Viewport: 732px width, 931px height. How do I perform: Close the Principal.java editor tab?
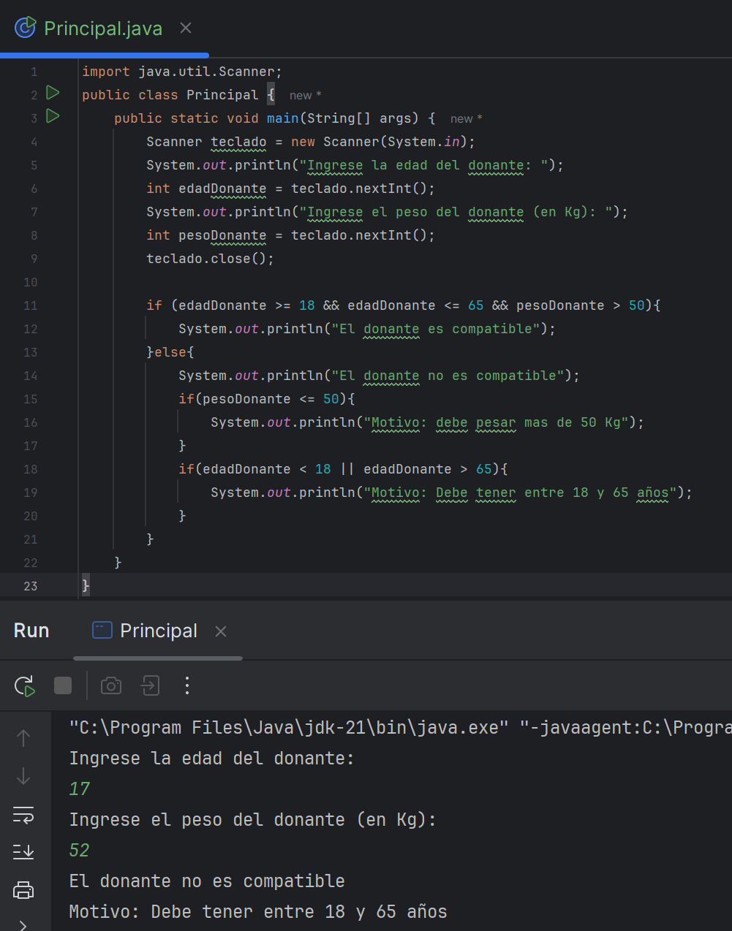[x=186, y=28]
